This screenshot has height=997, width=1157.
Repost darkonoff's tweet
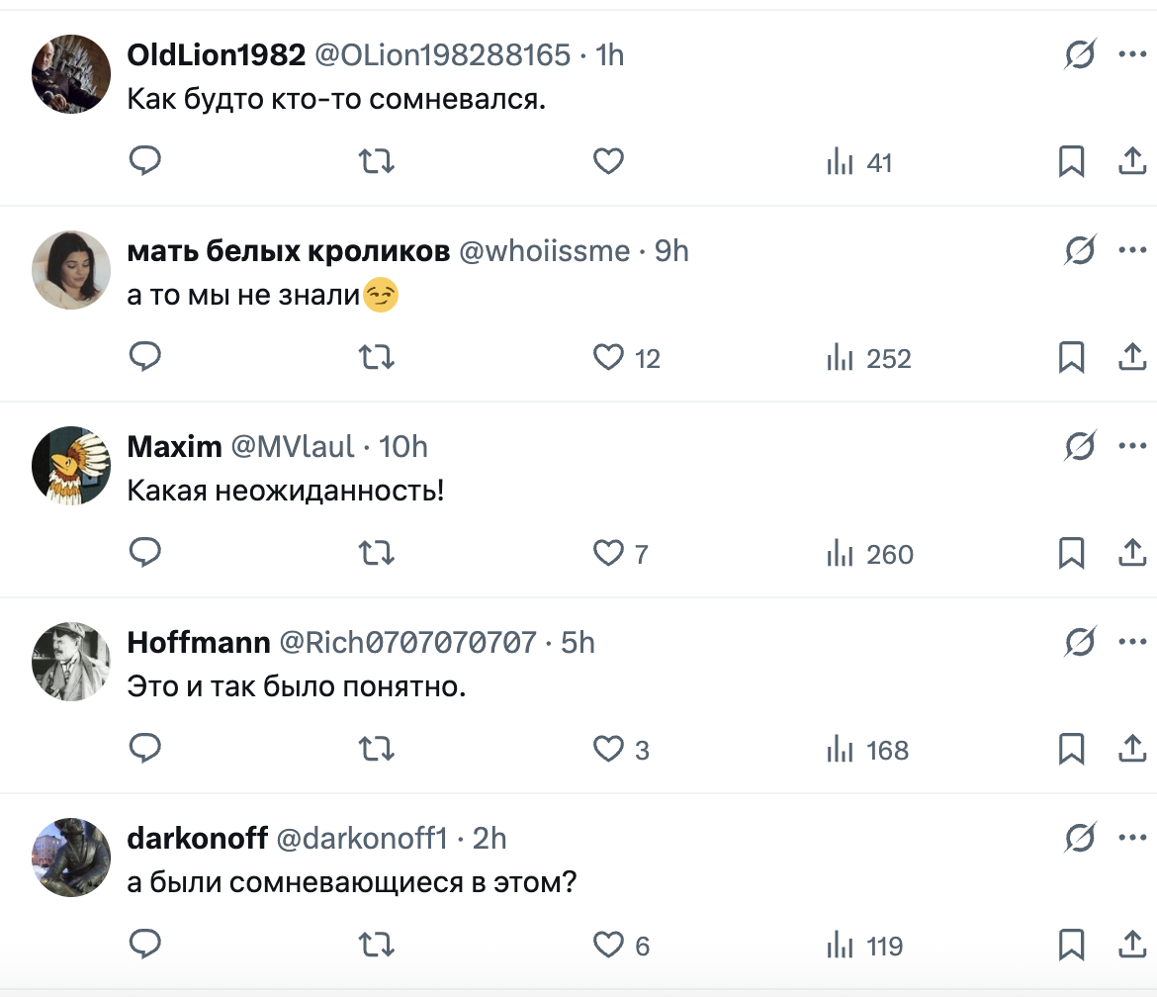coord(376,946)
